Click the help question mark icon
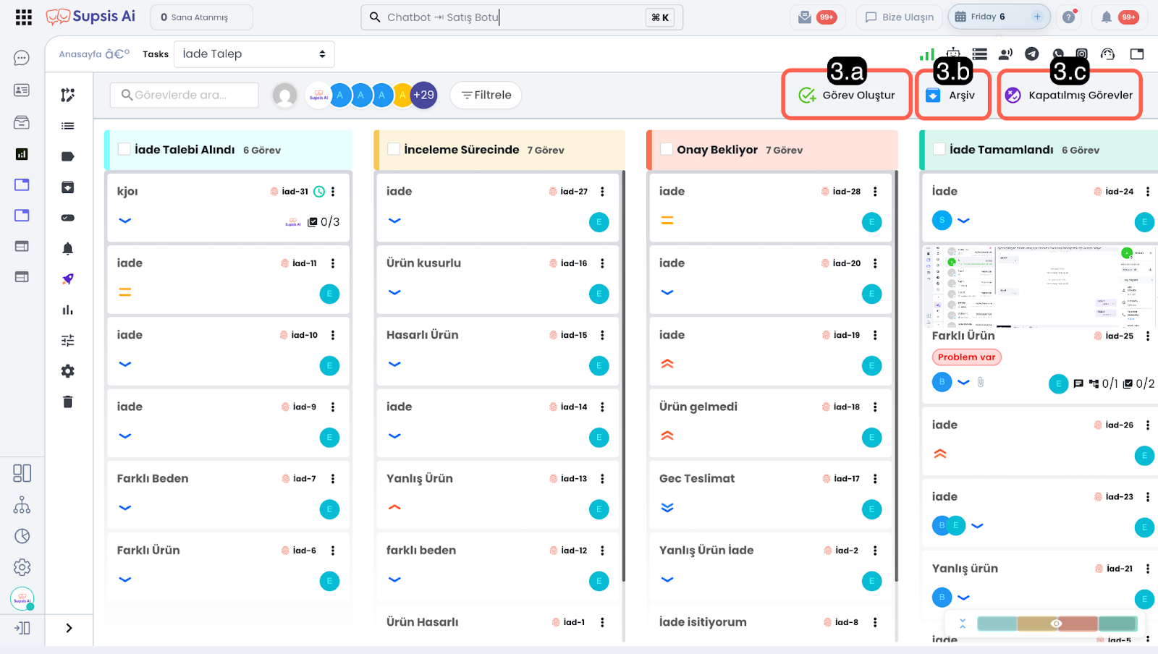The width and height of the screenshot is (1158, 654). tap(1068, 17)
